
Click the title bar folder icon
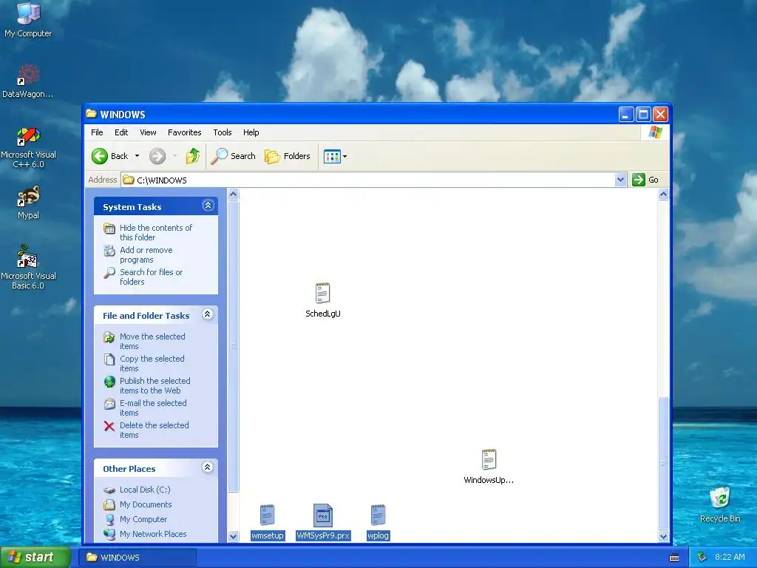91,114
